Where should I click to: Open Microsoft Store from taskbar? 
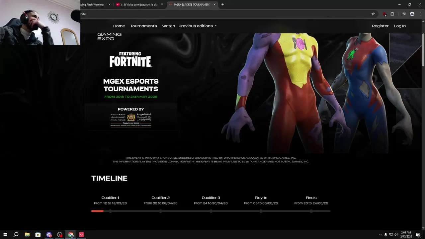point(38,235)
